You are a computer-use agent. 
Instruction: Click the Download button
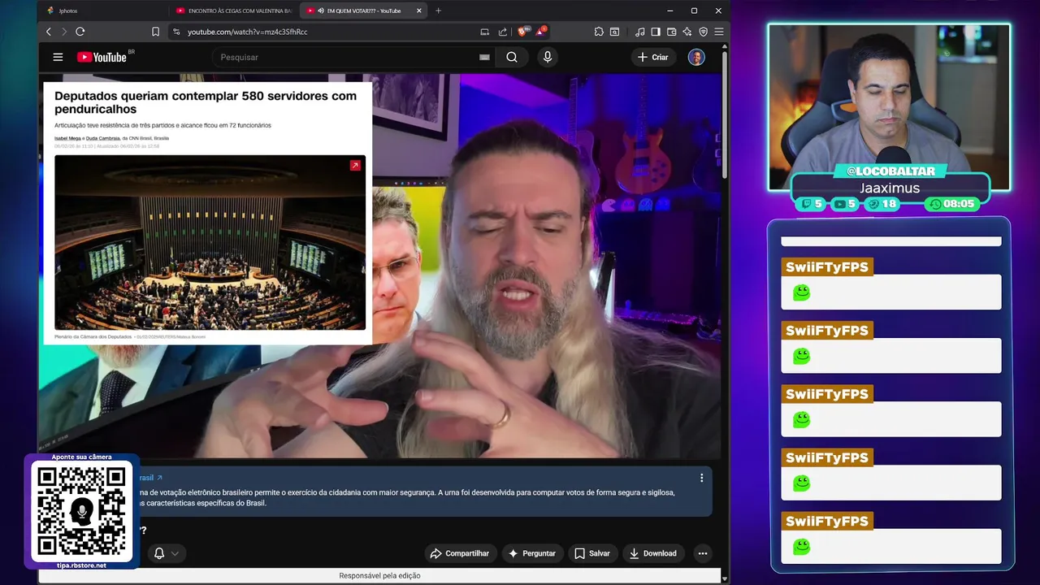653,553
